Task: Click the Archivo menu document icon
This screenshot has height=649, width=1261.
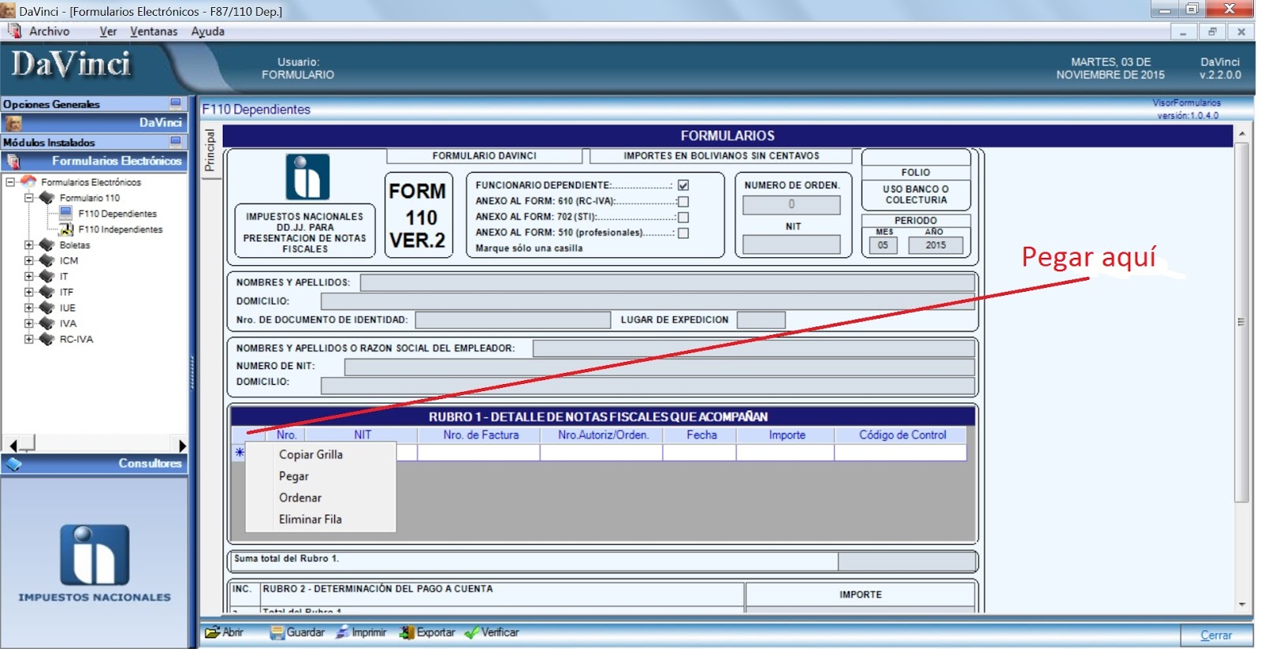Action: coord(14,31)
